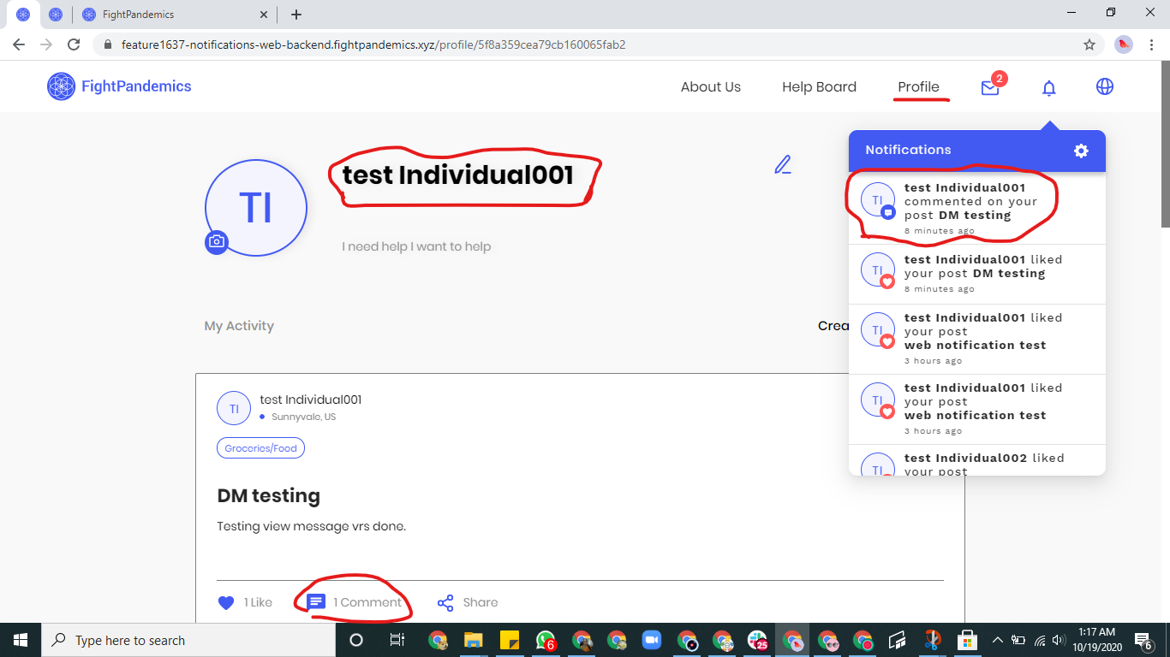Click the profile name heading test Individual001
This screenshot has width=1170, height=657.
pyautogui.click(x=458, y=175)
